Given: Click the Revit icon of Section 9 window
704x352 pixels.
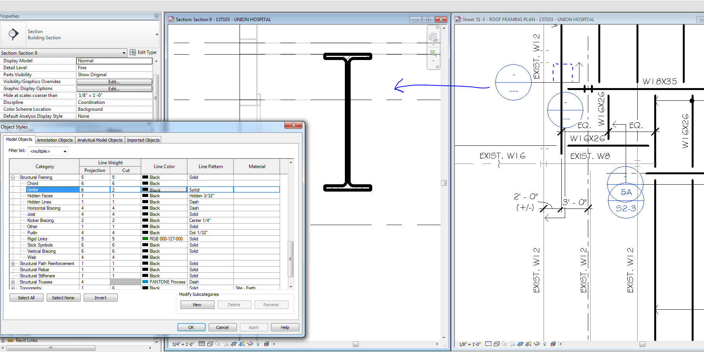Looking at the screenshot, I should (x=171, y=19).
